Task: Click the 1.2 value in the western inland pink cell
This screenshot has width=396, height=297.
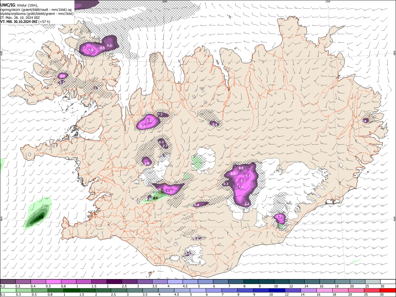Action: coord(149,120)
